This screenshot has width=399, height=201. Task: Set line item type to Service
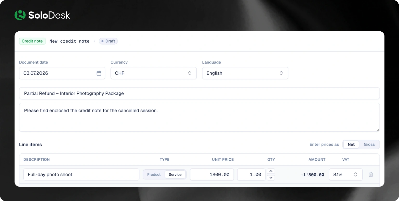coord(175,175)
